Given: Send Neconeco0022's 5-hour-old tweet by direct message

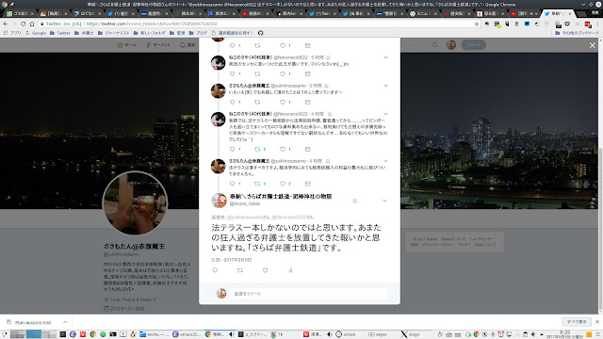Looking at the screenshot, I should (308, 73).
